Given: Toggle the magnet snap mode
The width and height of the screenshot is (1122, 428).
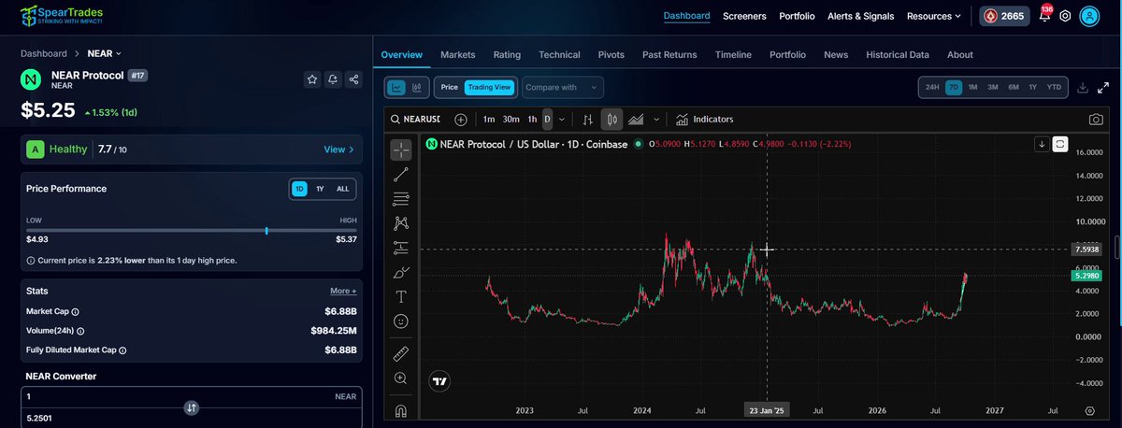Looking at the screenshot, I should tap(401, 411).
